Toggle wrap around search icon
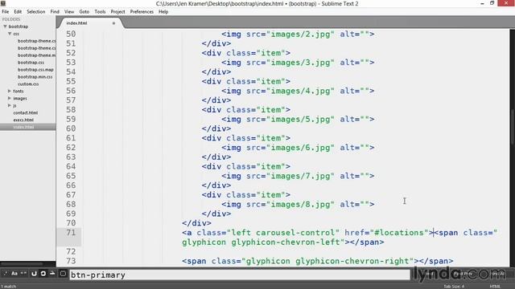Image resolution: width=515 pixels, height=289 pixels. (43, 273)
